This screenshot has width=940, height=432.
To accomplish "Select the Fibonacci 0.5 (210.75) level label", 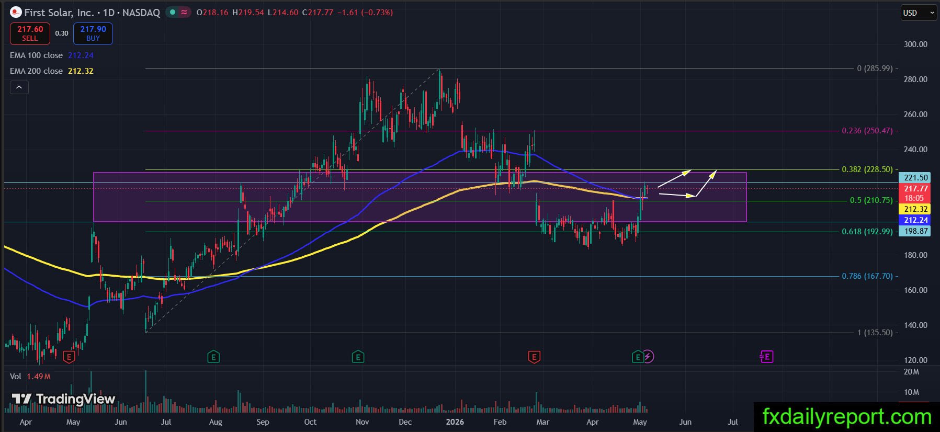I will [x=871, y=200].
